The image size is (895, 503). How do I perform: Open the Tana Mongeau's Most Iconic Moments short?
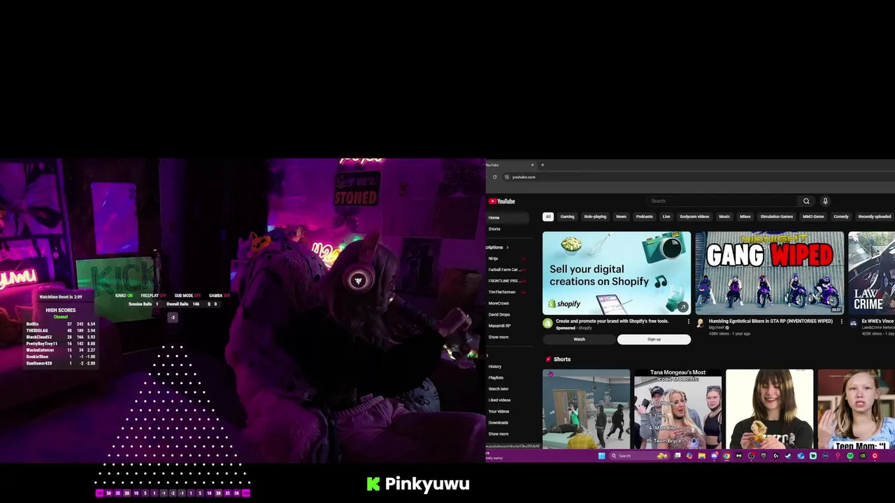click(x=678, y=409)
